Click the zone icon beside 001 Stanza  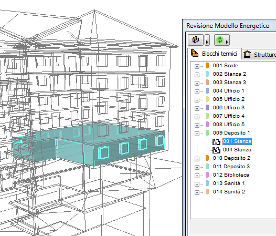point(216,141)
